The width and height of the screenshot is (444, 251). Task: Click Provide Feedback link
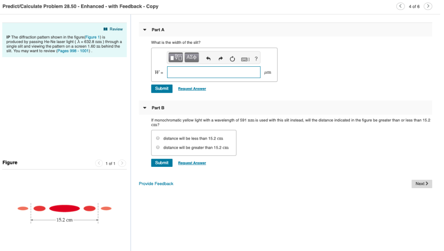click(x=156, y=183)
